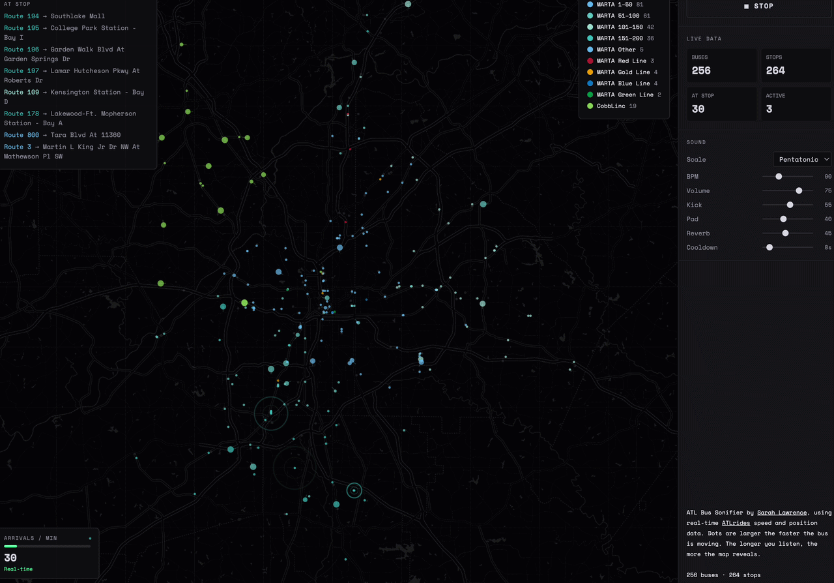The width and height of the screenshot is (834, 583).
Task: Click the AT STOP 30 stat card
Action: click(x=722, y=104)
